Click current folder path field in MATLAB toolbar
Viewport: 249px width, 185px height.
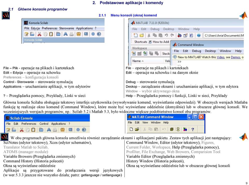click(x=224, y=36)
